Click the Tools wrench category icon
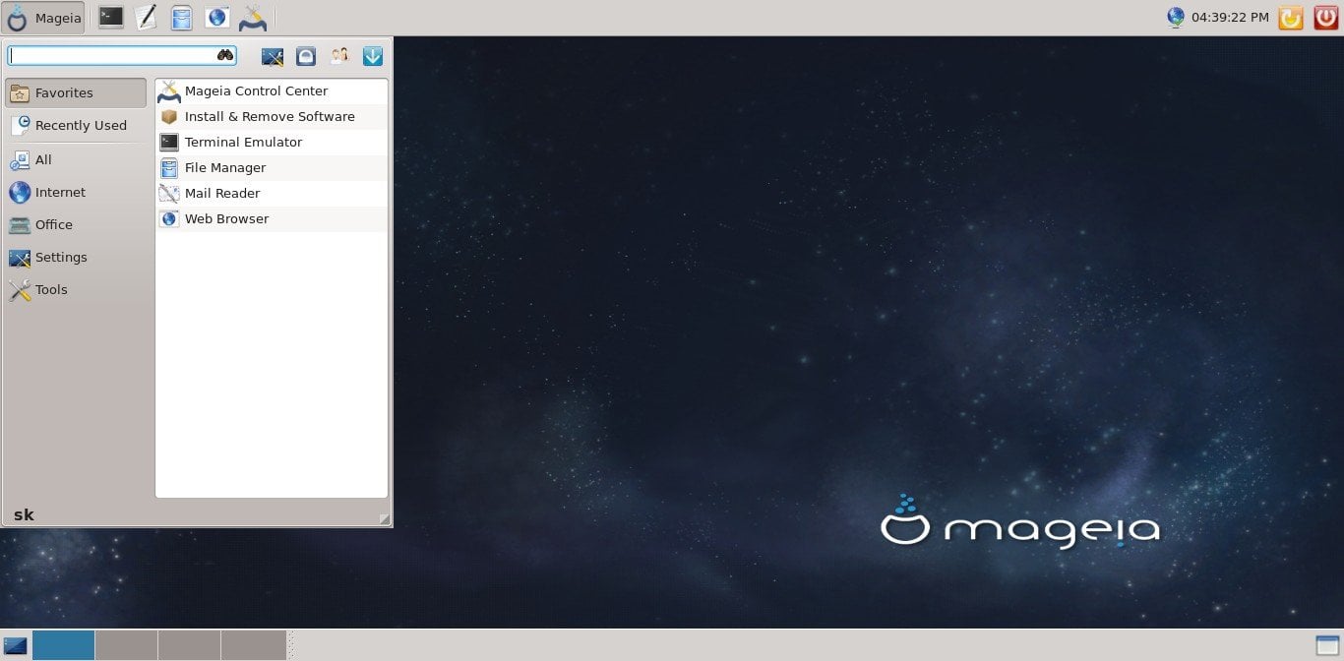 coord(20,290)
